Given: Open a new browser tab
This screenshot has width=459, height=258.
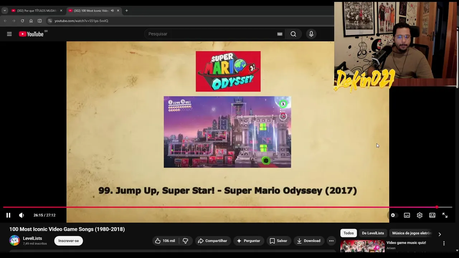Looking at the screenshot, I should click(127, 11).
